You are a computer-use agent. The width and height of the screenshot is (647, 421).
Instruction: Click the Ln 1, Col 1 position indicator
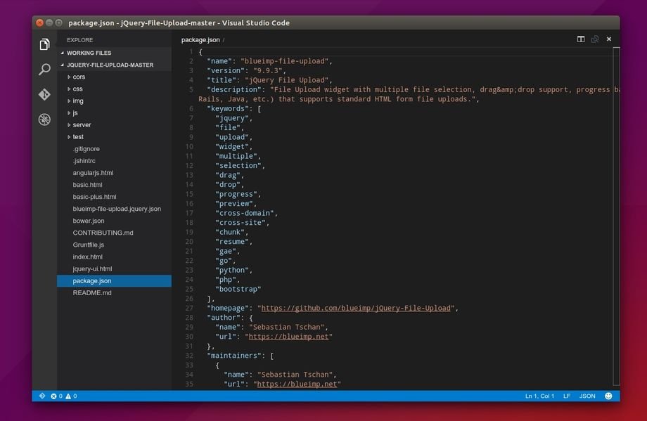[539, 396]
